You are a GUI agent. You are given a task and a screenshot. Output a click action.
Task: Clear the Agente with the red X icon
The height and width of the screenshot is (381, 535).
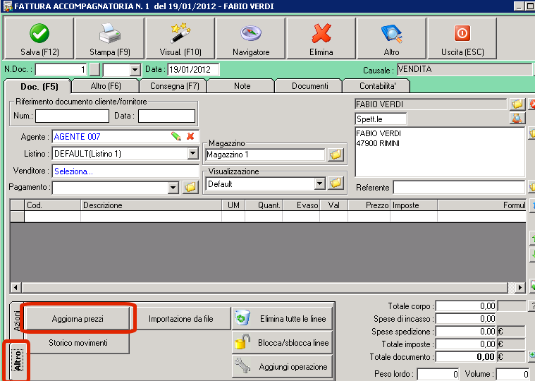(190, 137)
